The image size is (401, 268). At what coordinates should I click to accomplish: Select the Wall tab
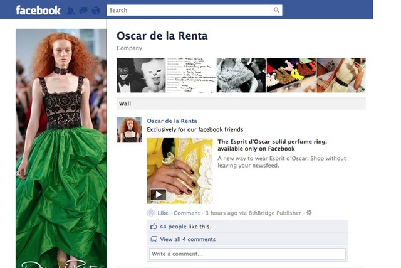(125, 104)
